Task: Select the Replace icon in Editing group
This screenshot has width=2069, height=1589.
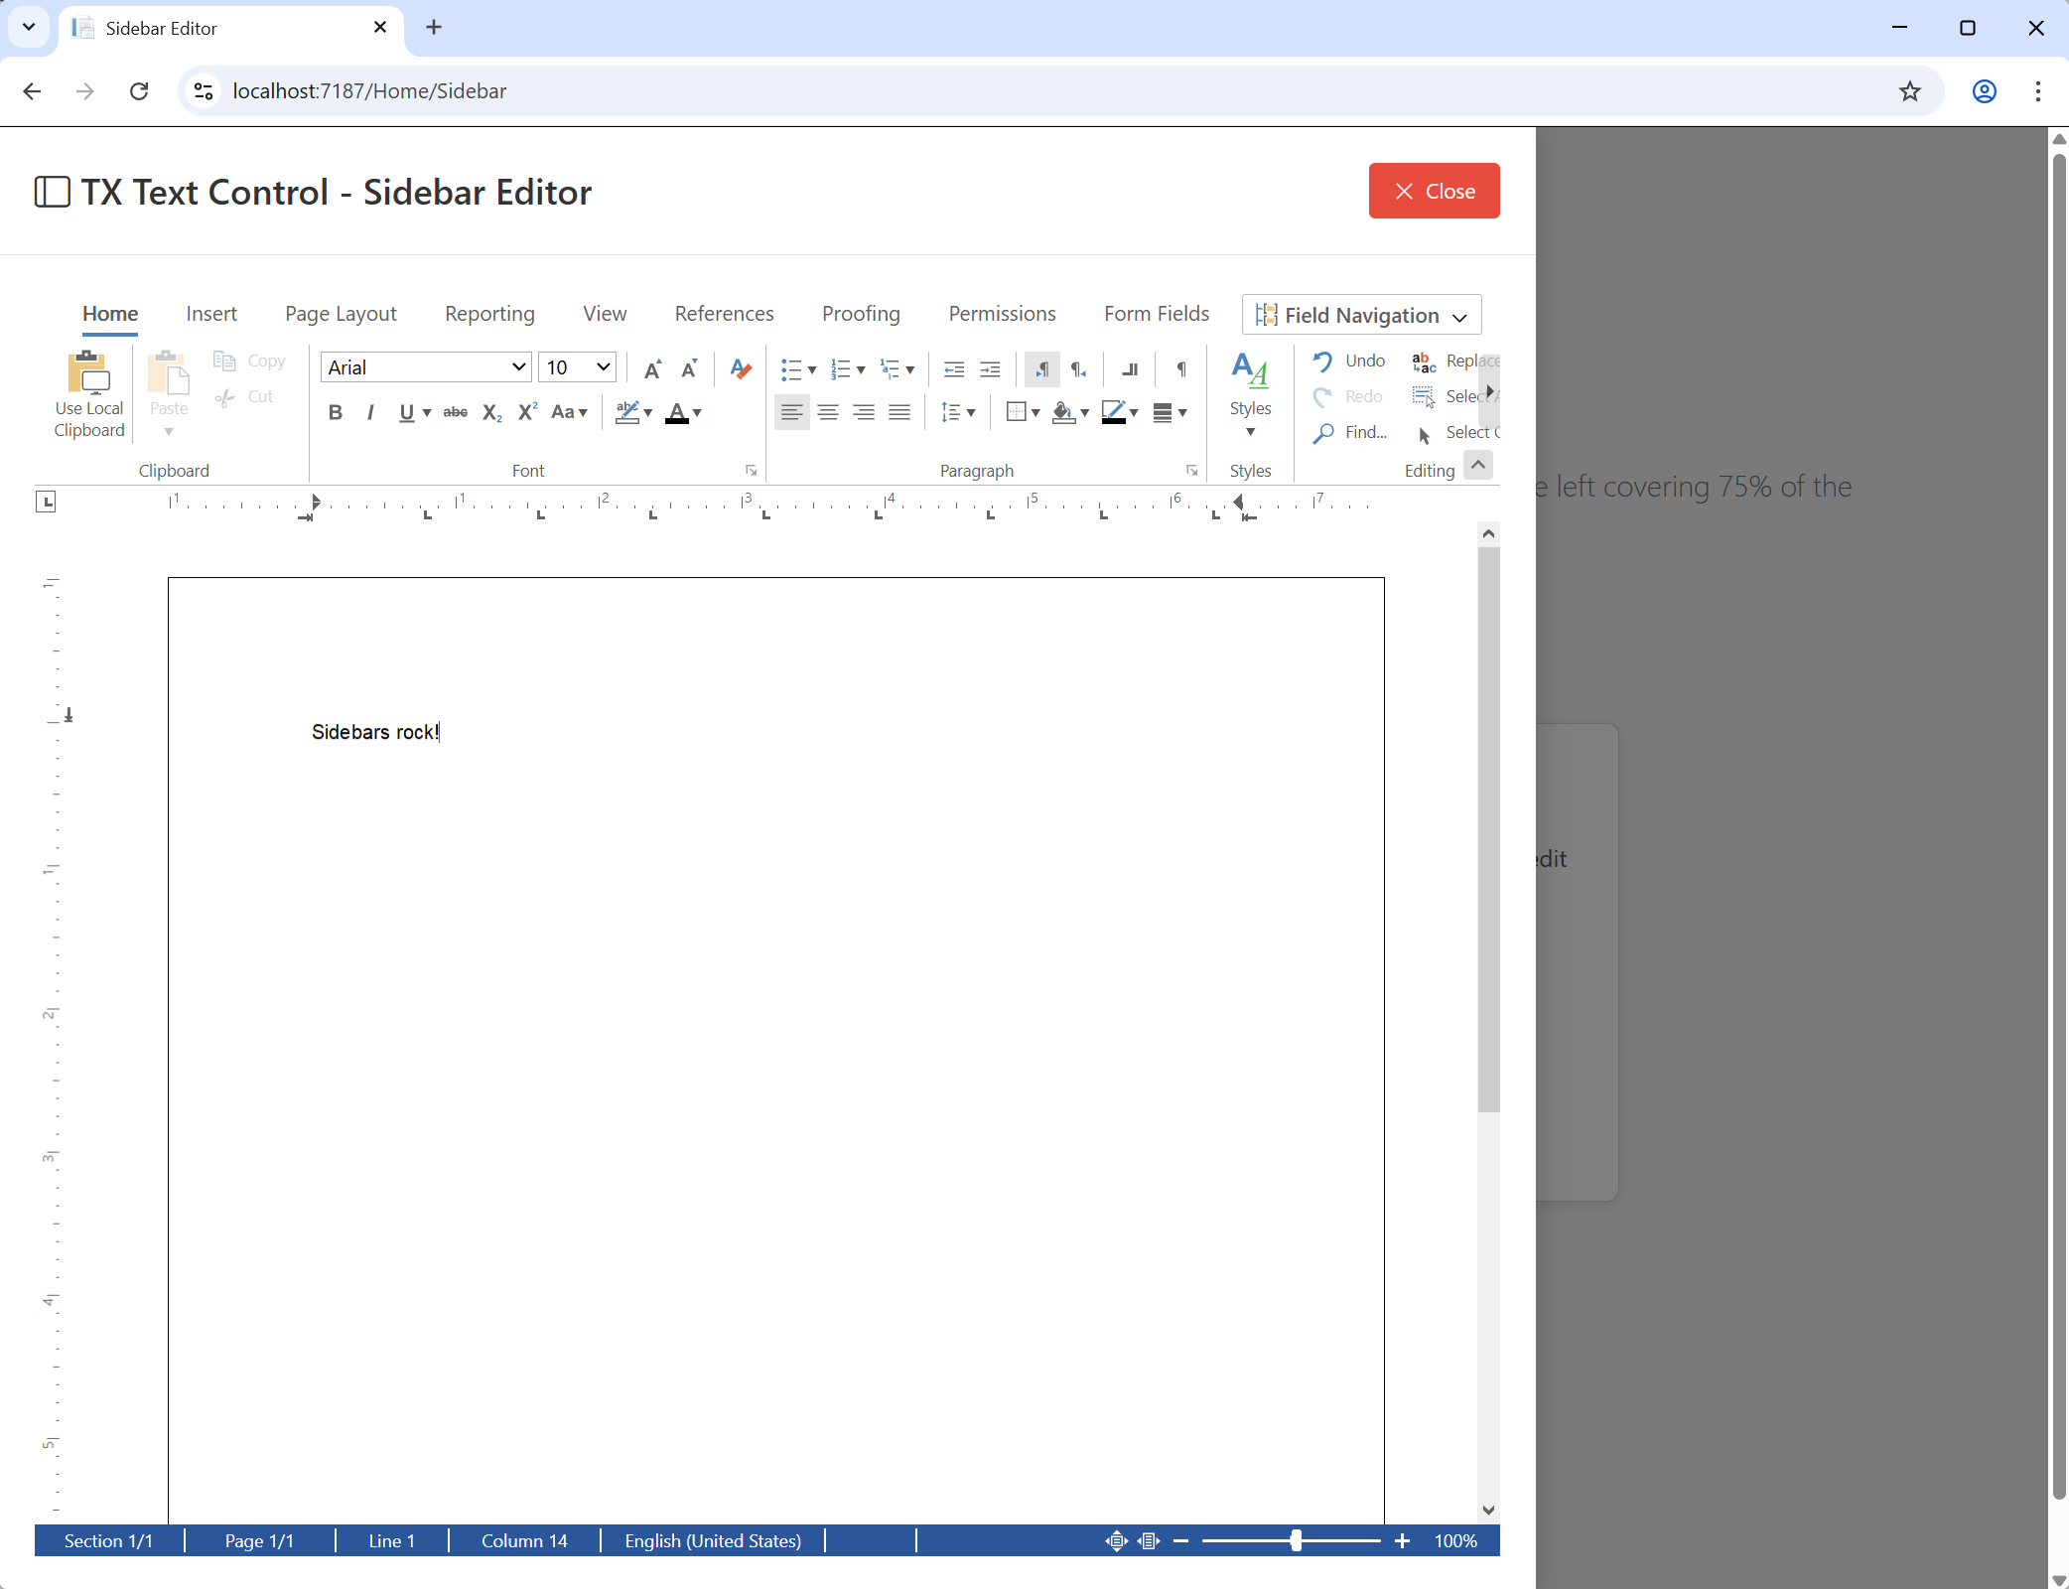Action: [x=1424, y=361]
